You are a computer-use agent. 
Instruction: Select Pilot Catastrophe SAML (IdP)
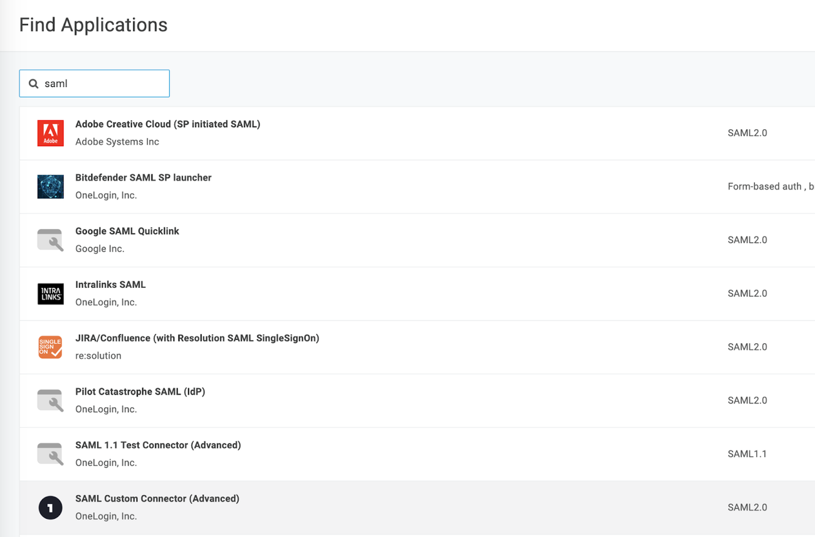tap(140, 391)
